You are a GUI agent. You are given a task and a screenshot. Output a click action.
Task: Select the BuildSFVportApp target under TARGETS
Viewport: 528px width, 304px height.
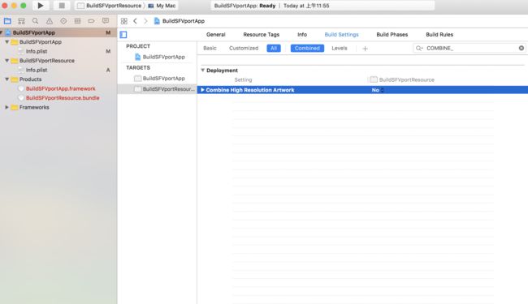(159, 79)
